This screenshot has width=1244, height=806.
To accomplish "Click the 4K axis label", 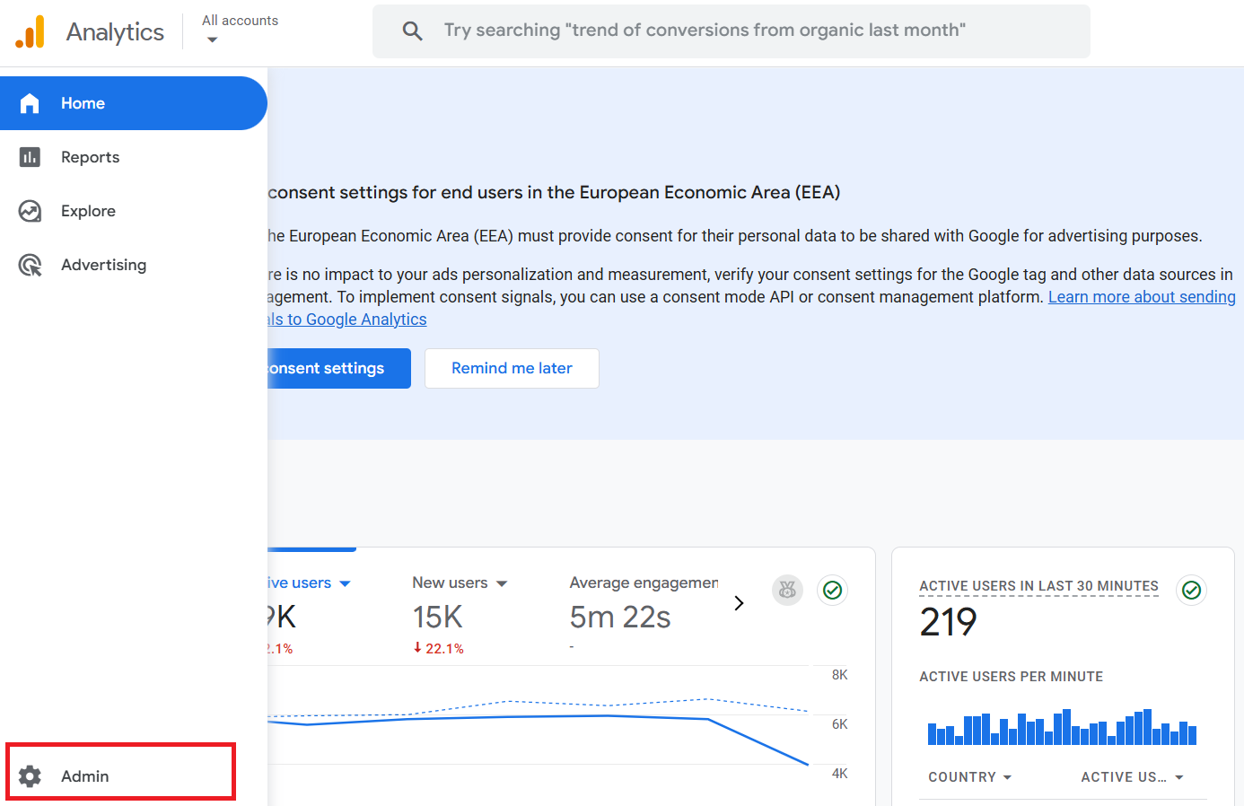I will click(x=839, y=774).
